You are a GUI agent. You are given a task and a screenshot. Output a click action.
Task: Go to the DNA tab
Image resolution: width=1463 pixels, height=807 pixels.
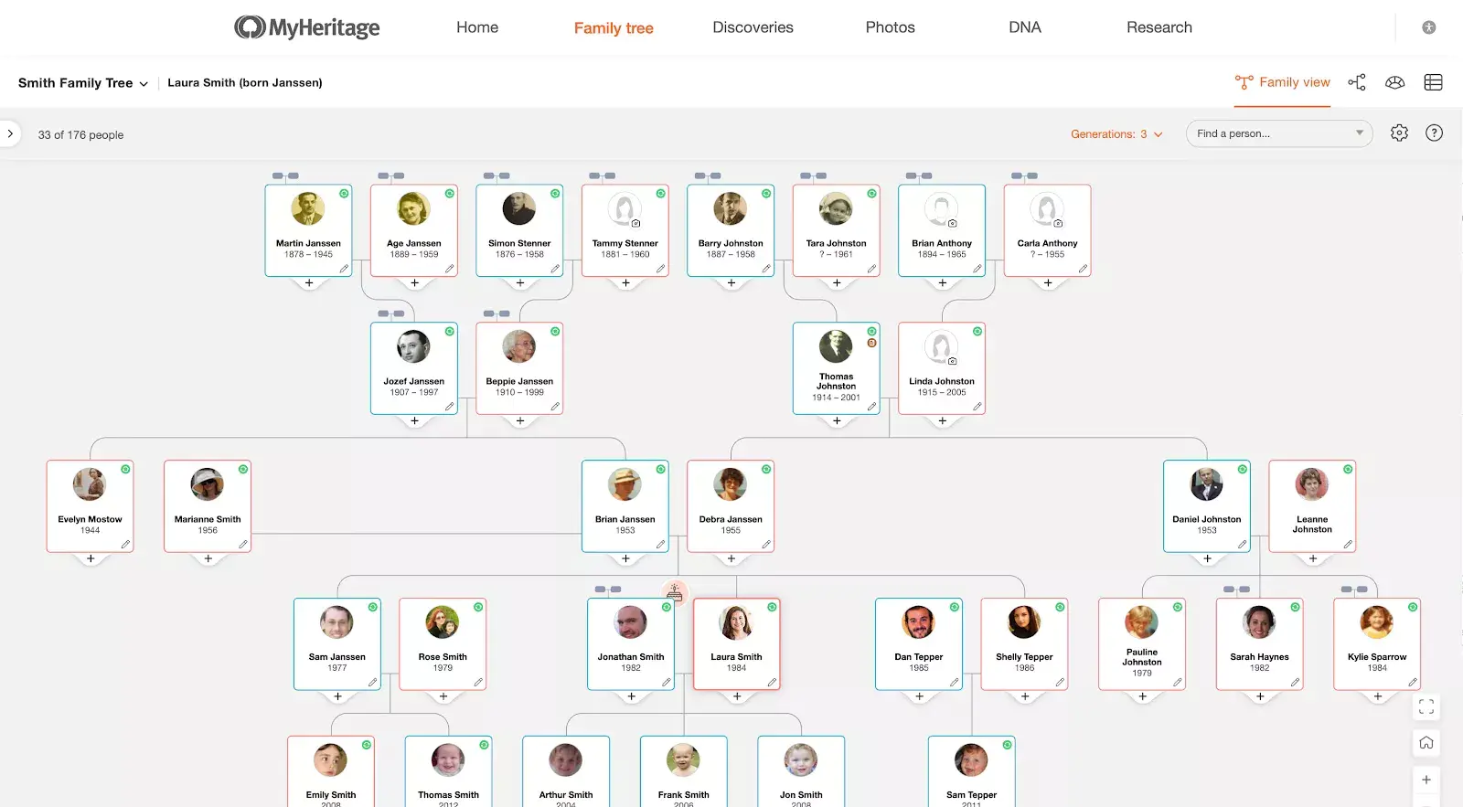[x=1024, y=27]
